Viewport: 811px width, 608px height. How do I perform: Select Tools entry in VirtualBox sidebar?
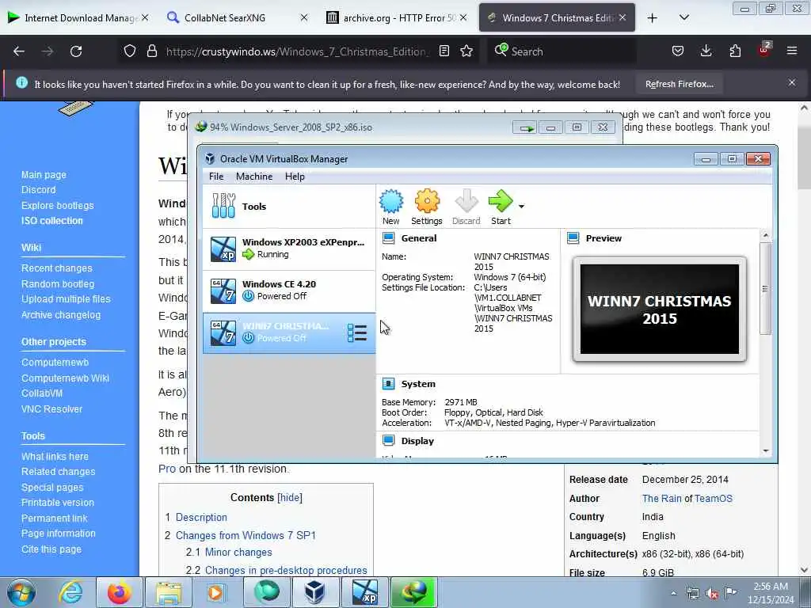coord(289,207)
